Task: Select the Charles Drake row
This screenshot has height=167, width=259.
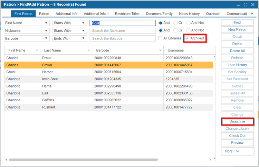Action: [x=108, y=58]
